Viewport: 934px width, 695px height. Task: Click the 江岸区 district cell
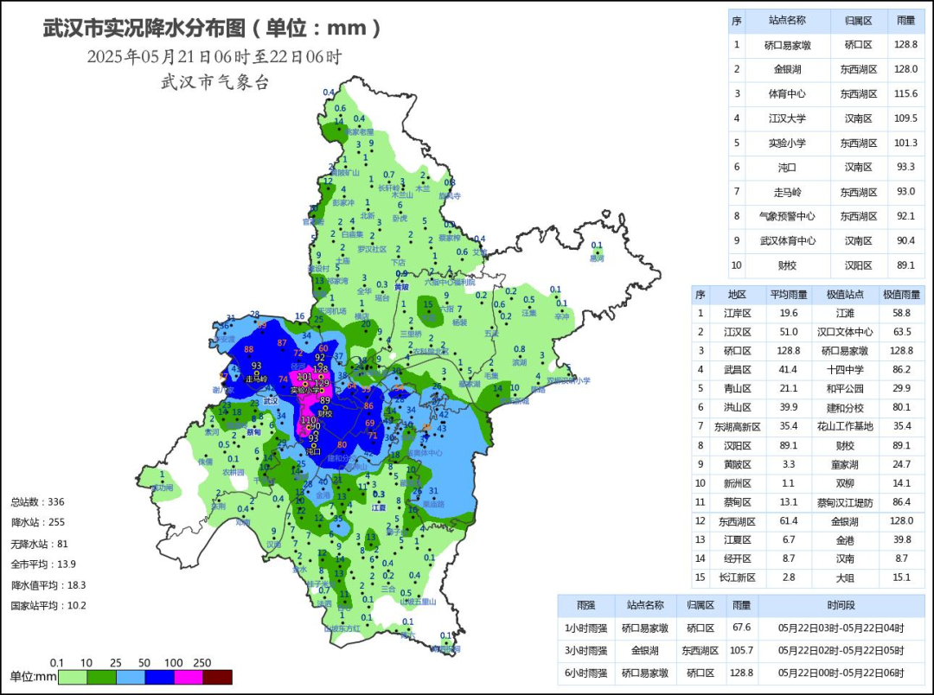737,313
